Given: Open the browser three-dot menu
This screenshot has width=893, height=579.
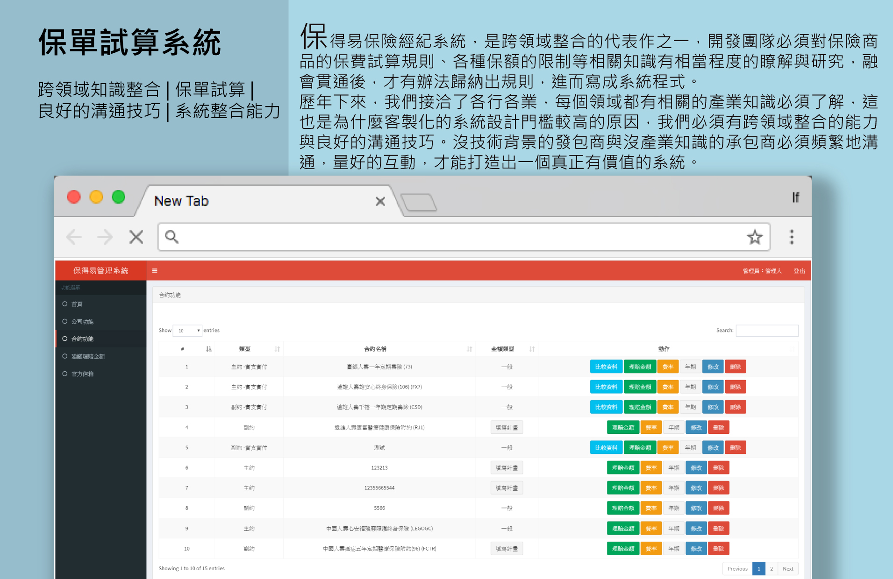Looking at the screenshot, I should click(x=791, y=237).
